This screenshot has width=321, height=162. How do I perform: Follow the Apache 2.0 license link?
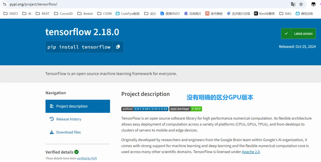tap(251, 152)
